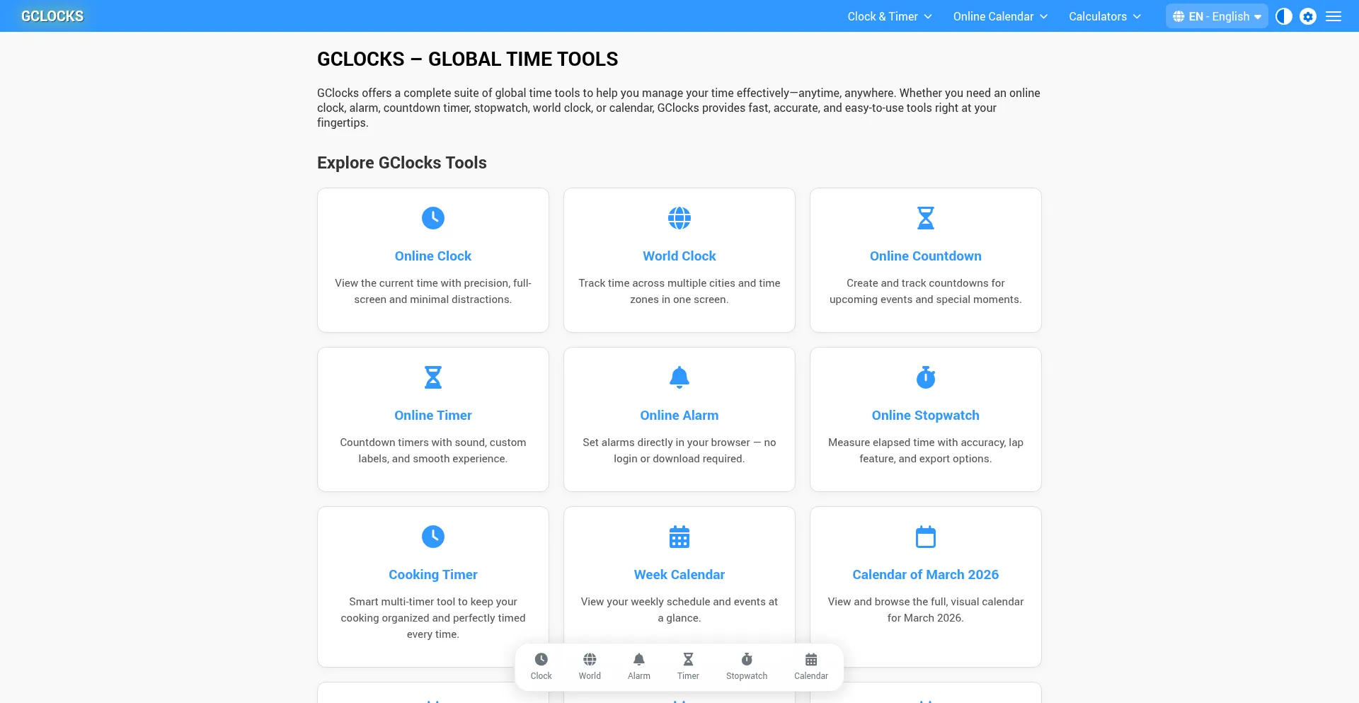This screenshot has width=1359, height=703.
Task: Open the Online Clock link
Action: (x=433, y=256)
